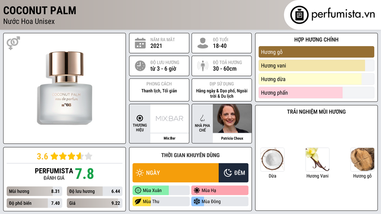
Task: Click the Độ phổ biến 7.40 score bar
Action: click(x=34, y=203)
